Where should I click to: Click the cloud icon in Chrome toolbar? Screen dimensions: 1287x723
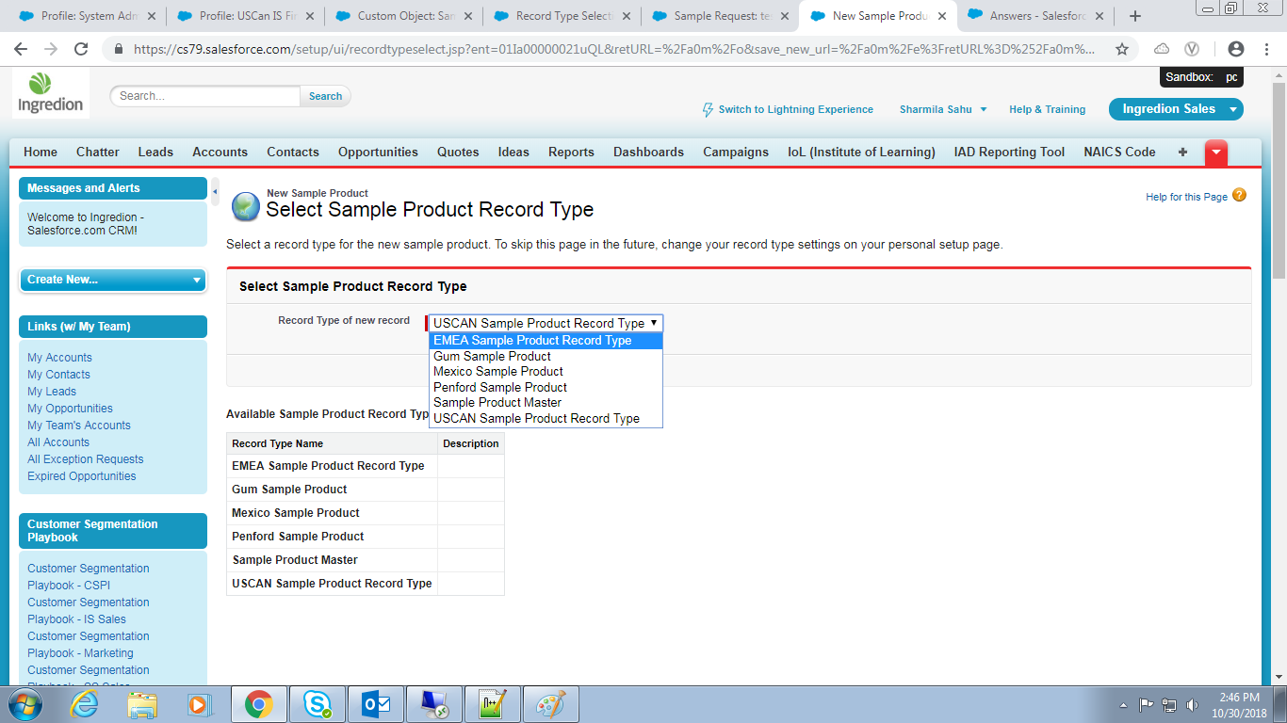[1162, 49]
